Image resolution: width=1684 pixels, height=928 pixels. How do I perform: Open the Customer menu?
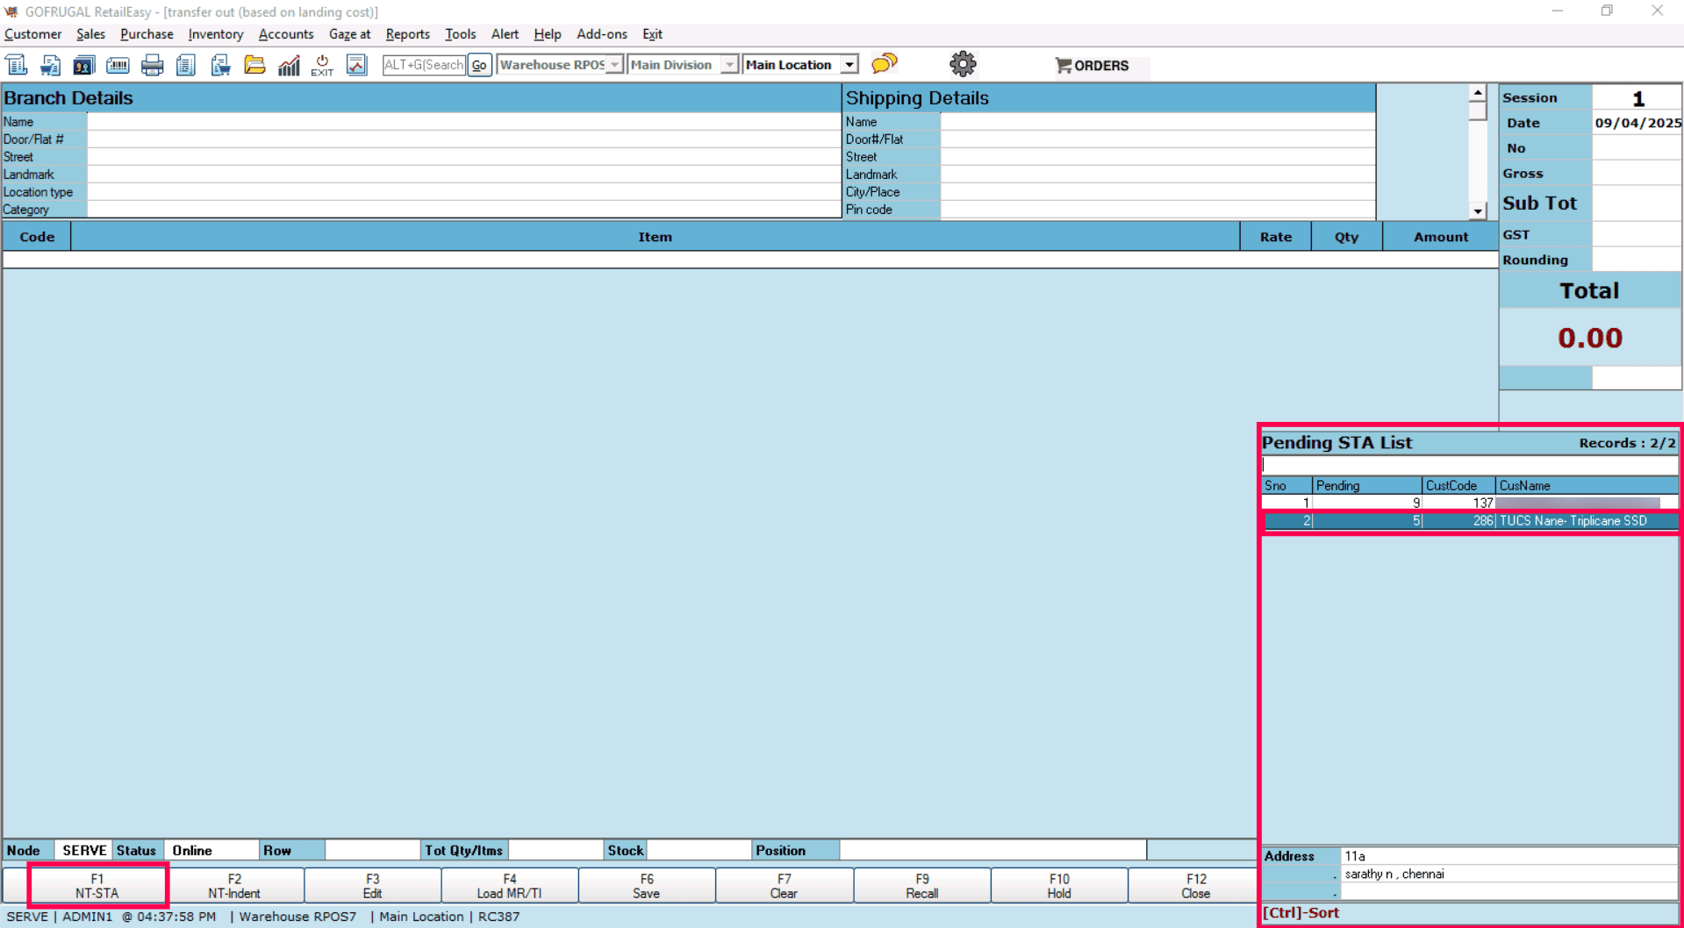[x=33, y=34]
